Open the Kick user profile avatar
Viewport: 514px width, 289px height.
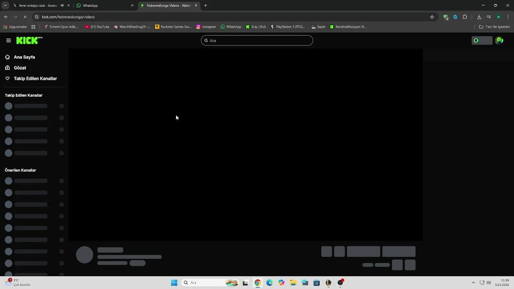tap(499, 41)
